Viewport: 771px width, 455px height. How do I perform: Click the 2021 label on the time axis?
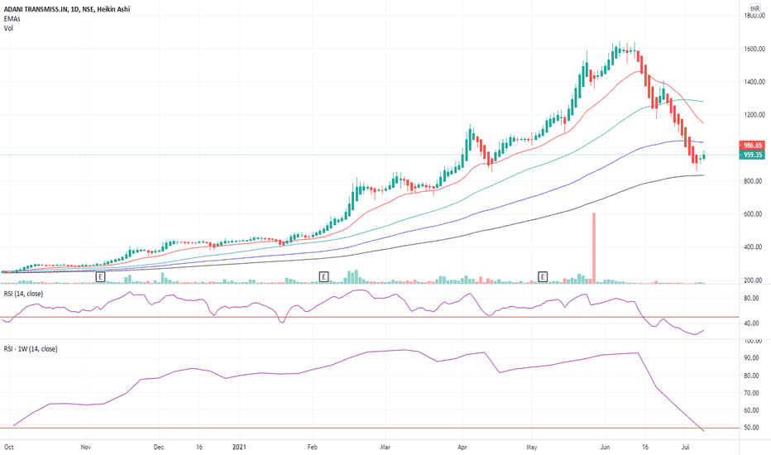239,447
